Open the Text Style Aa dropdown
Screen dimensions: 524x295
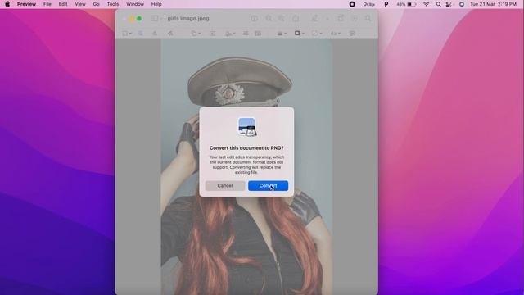pos(335,34)
